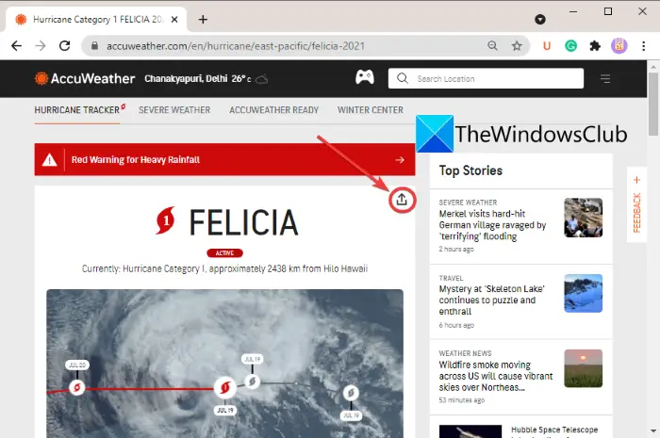Image resolution: width=660 pixels, height=438 pixels.
Task: Click the FEEDBACK side tab
Action: (x=636, y=204)
